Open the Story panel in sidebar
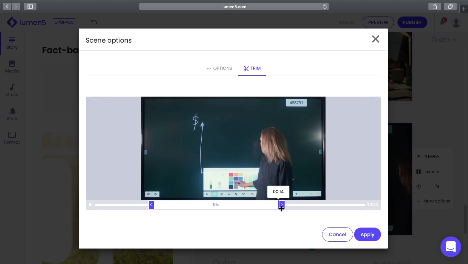Image resolution: width=468 pixels, height=264 pixels. (12, 43)
